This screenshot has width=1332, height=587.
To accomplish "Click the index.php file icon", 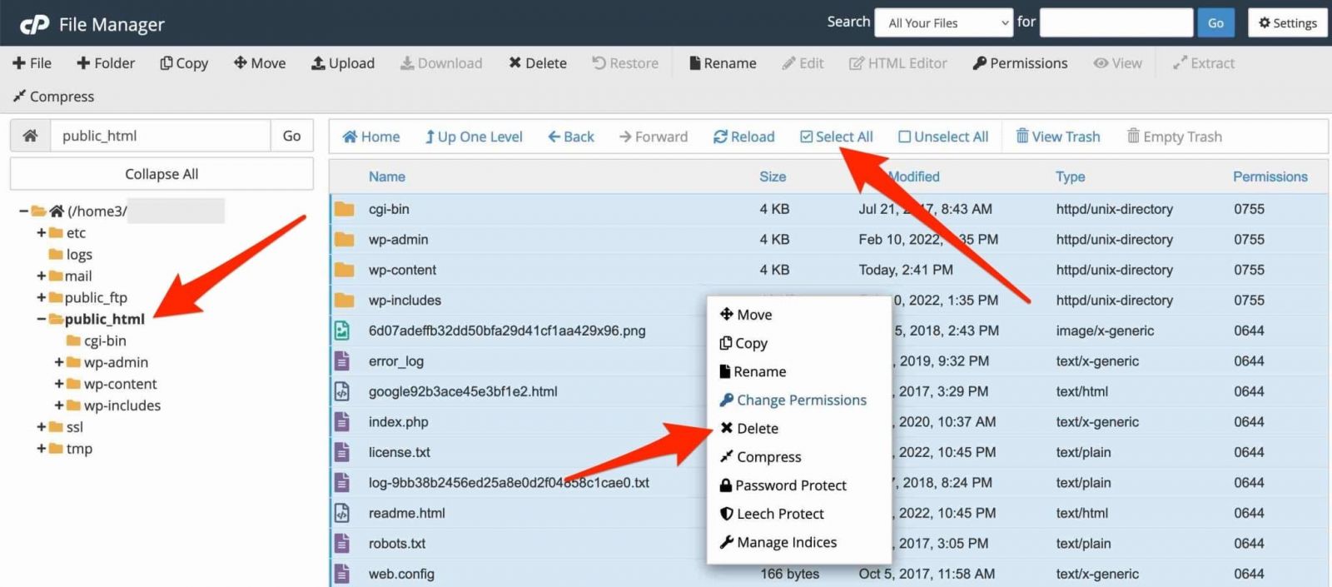I will [x=341, y=422].
